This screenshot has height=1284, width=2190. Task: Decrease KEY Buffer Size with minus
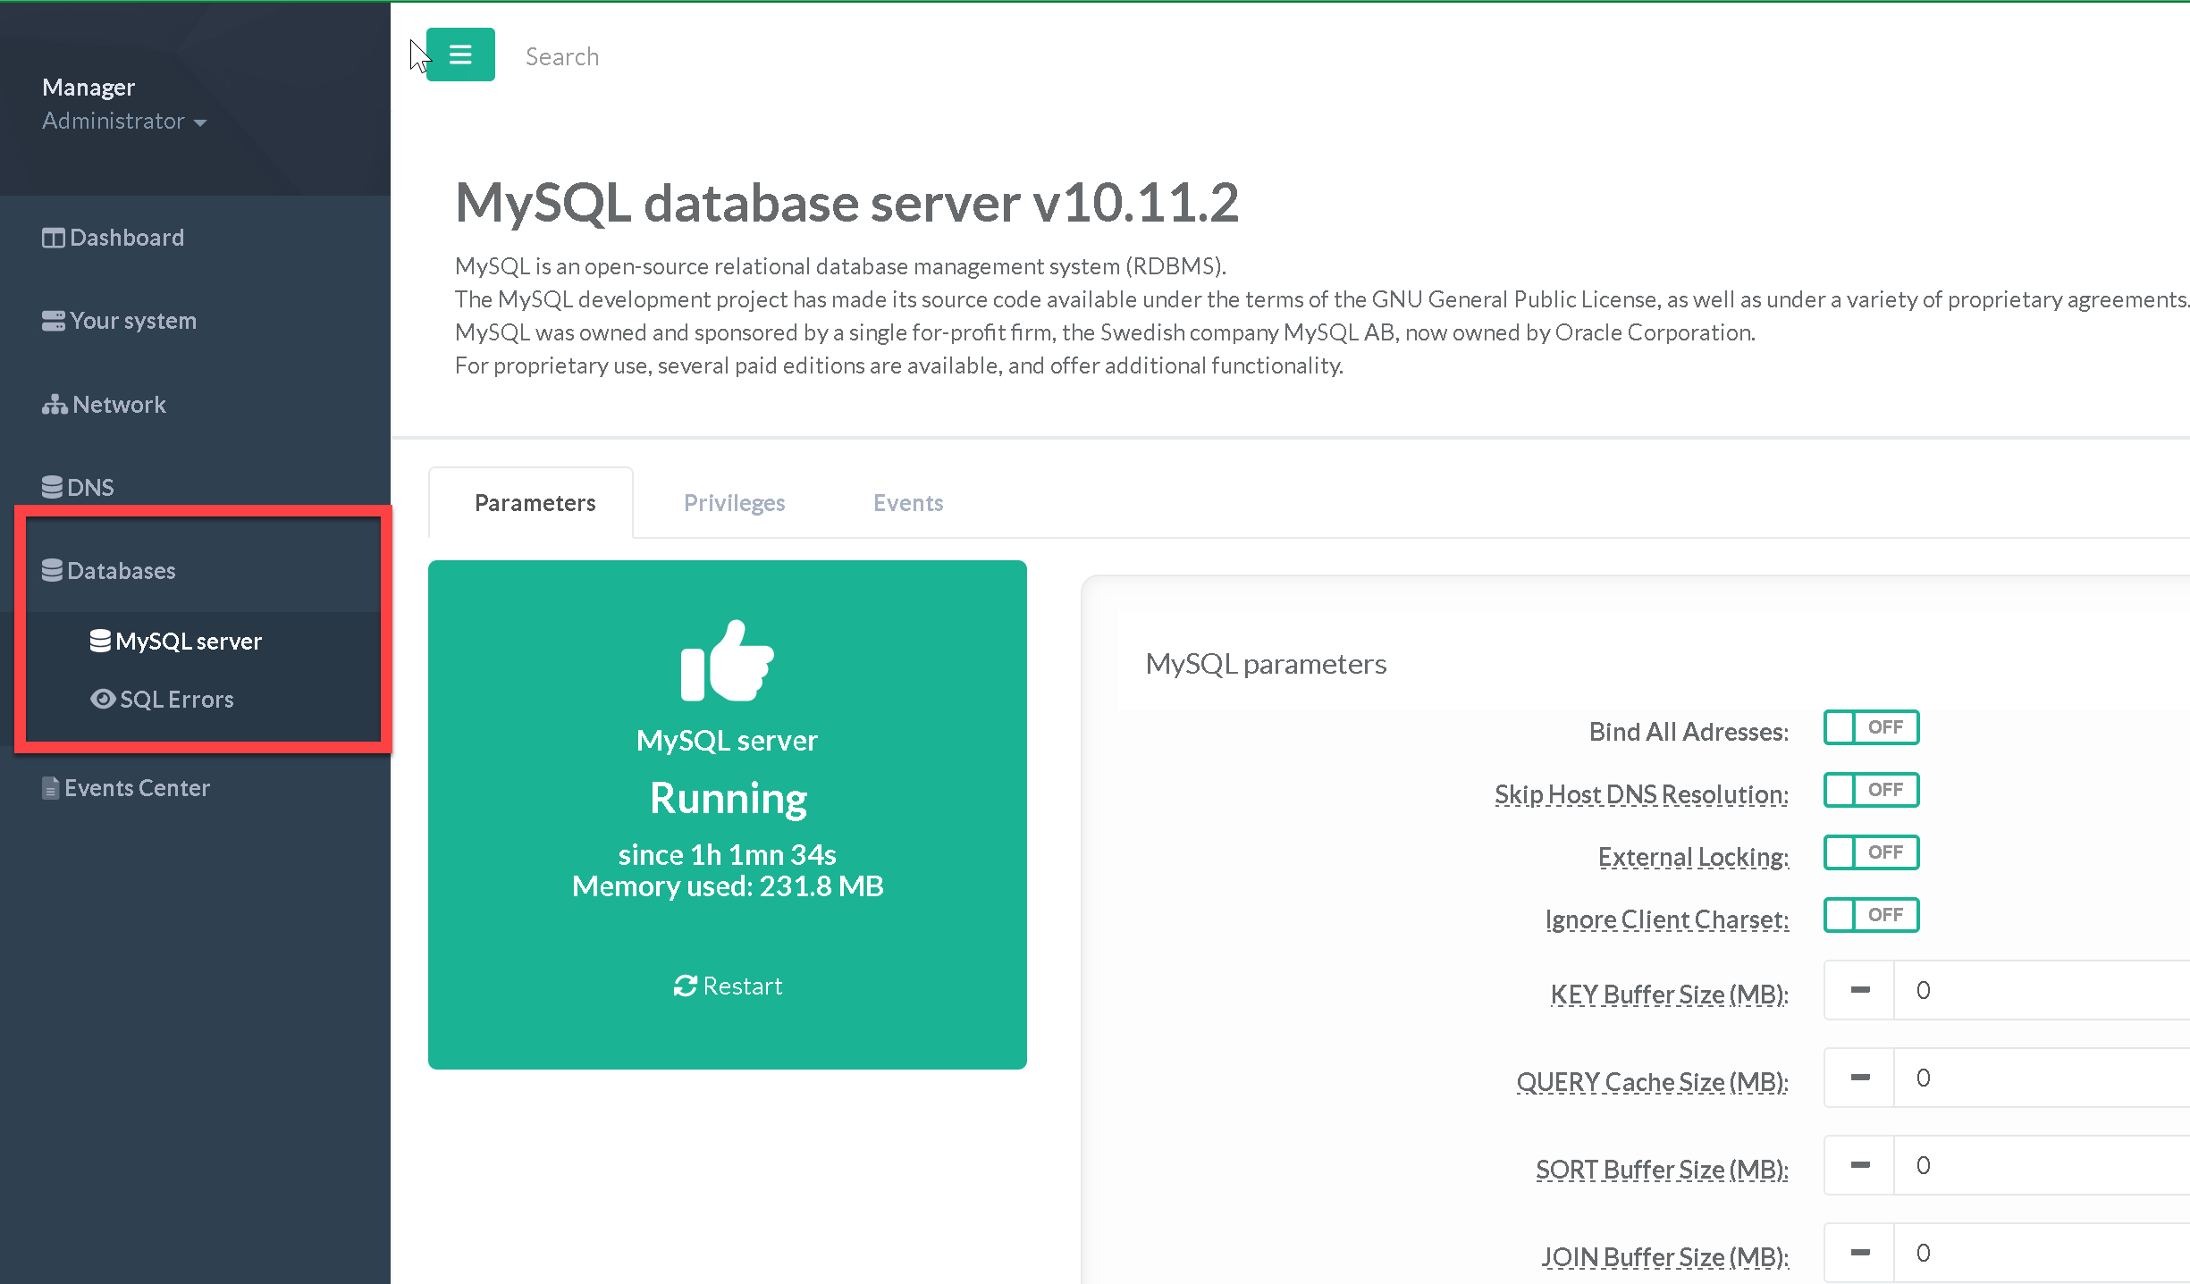pos(1859,990)
